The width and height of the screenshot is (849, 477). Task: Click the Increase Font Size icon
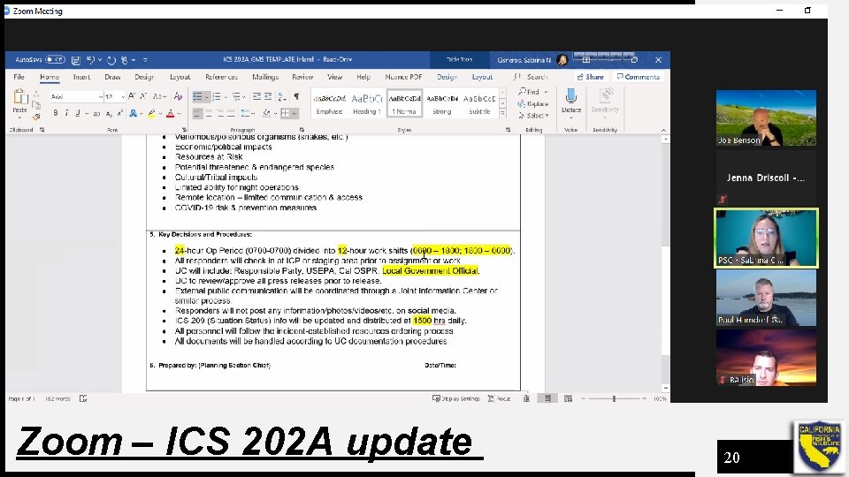click(x=132, y=96)
